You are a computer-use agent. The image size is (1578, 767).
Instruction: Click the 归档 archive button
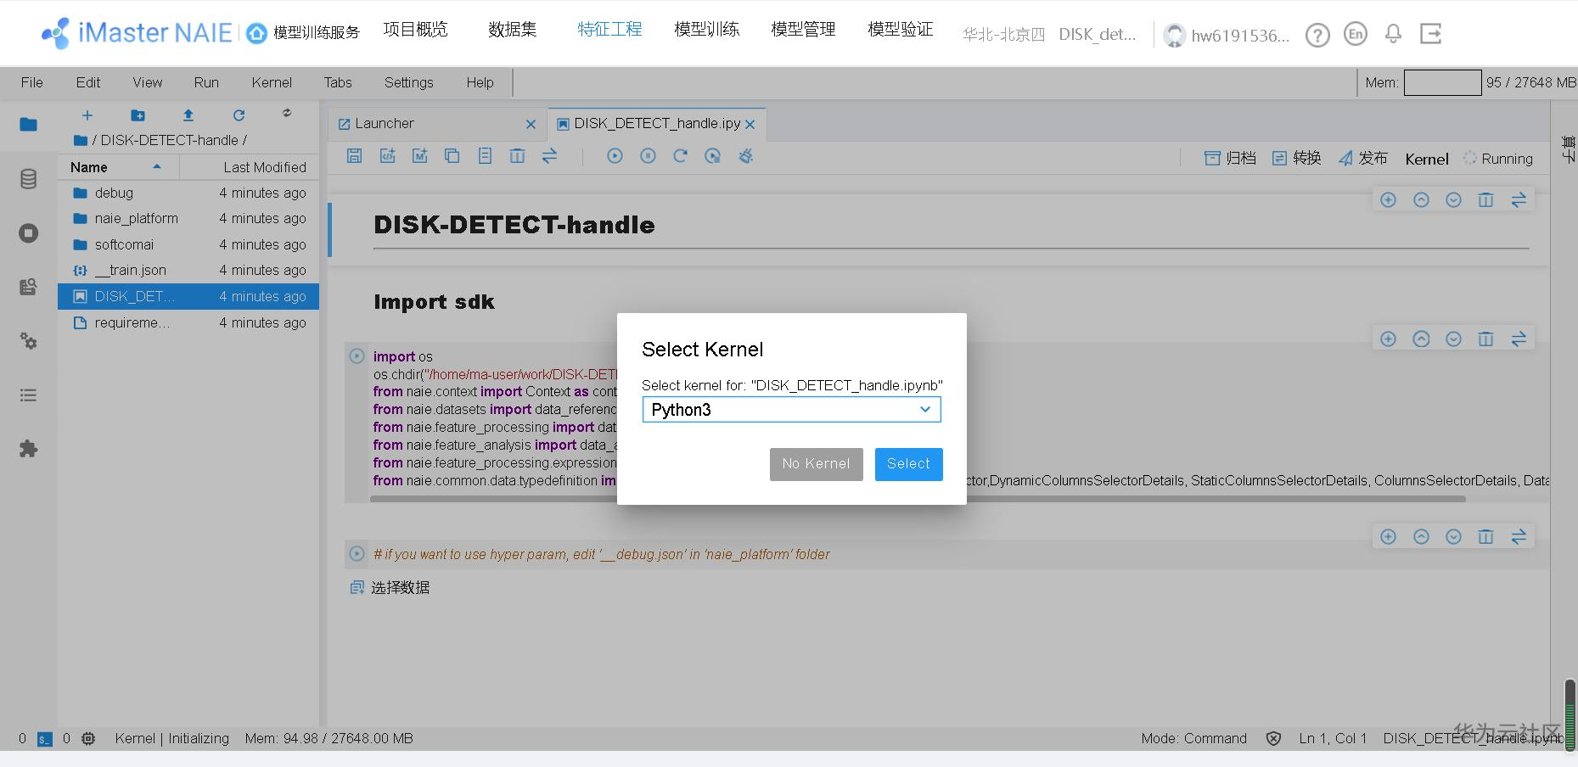click(1231, 159)
